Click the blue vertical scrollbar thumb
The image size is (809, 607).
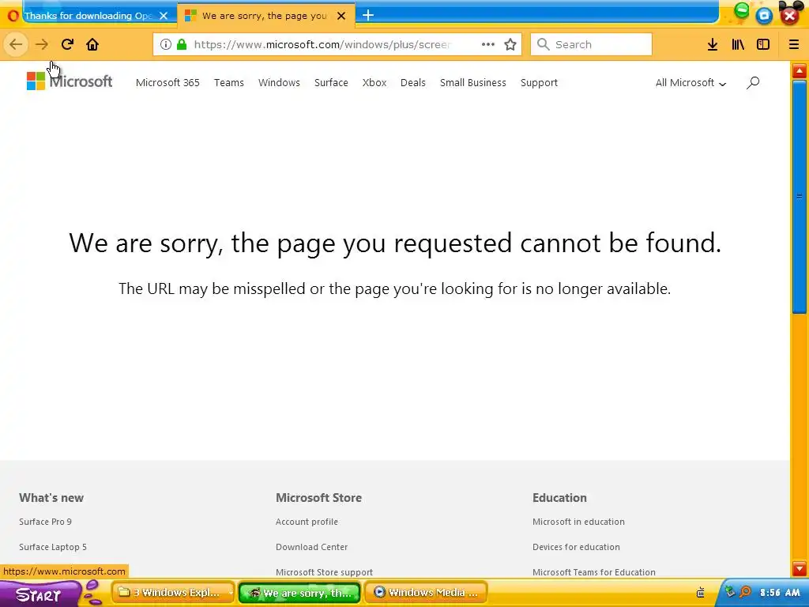click(800, 197)
